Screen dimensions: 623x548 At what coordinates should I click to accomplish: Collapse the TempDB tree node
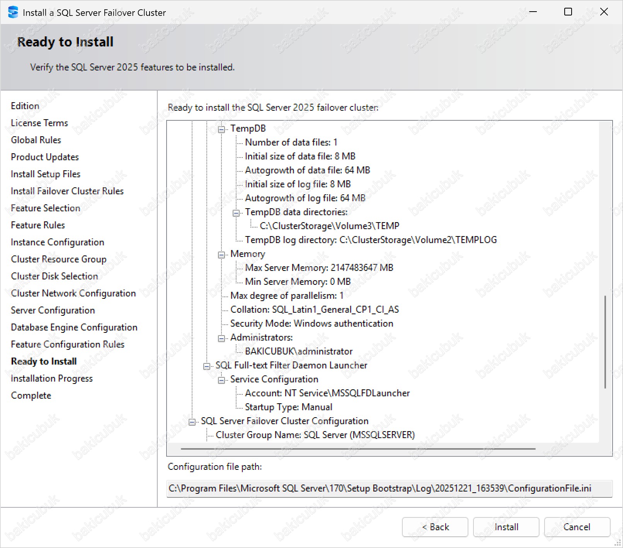point(221,129)
